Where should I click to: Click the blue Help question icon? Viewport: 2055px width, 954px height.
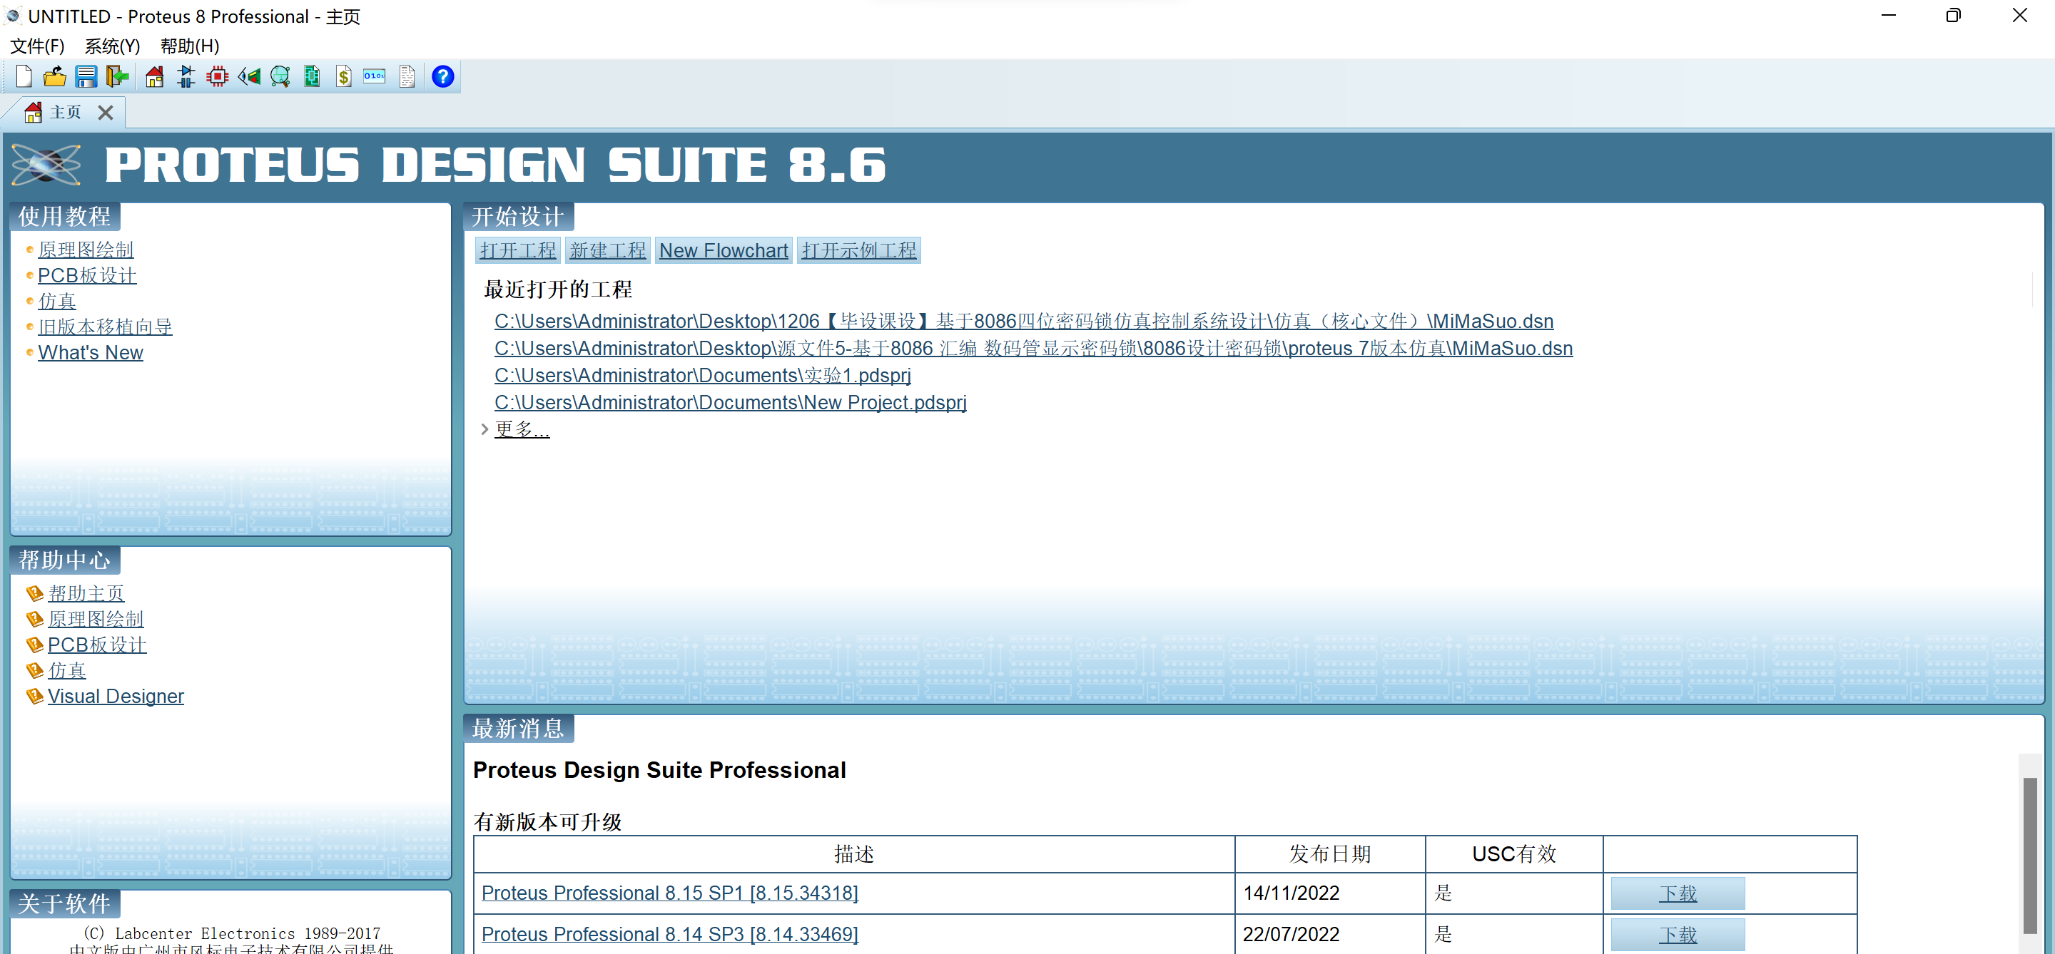442,76
